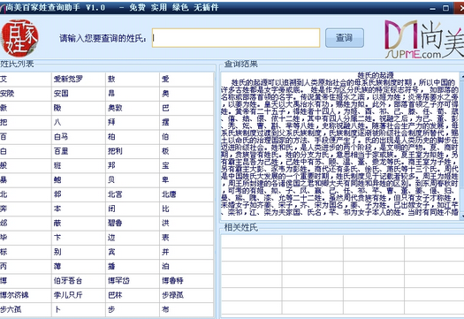
Task: Focus the surname query input field
Action: coord(236,38)
